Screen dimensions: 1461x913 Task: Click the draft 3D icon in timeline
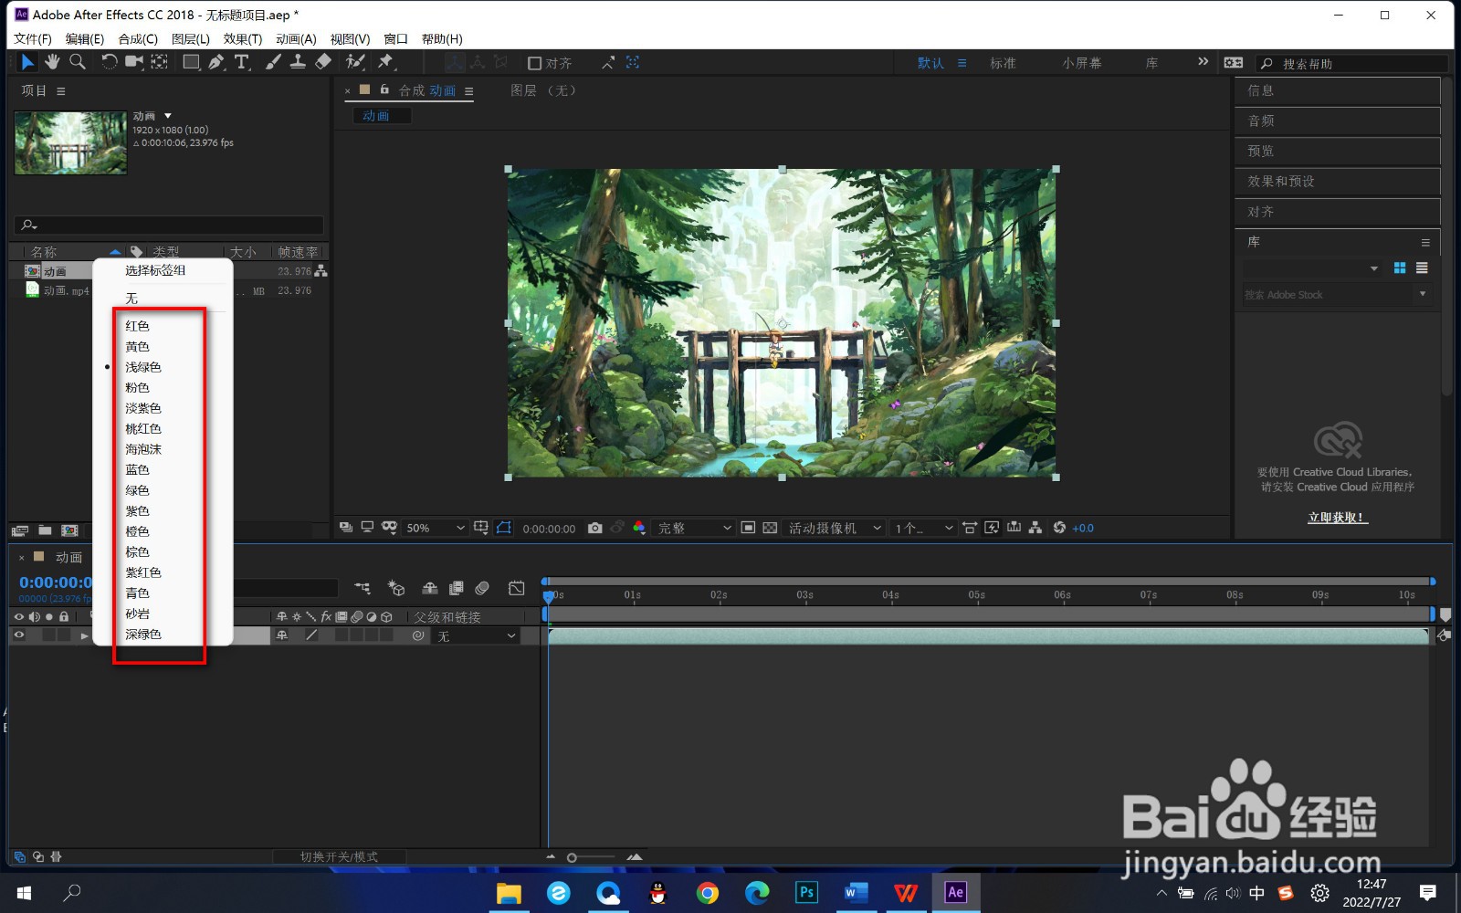396,588
